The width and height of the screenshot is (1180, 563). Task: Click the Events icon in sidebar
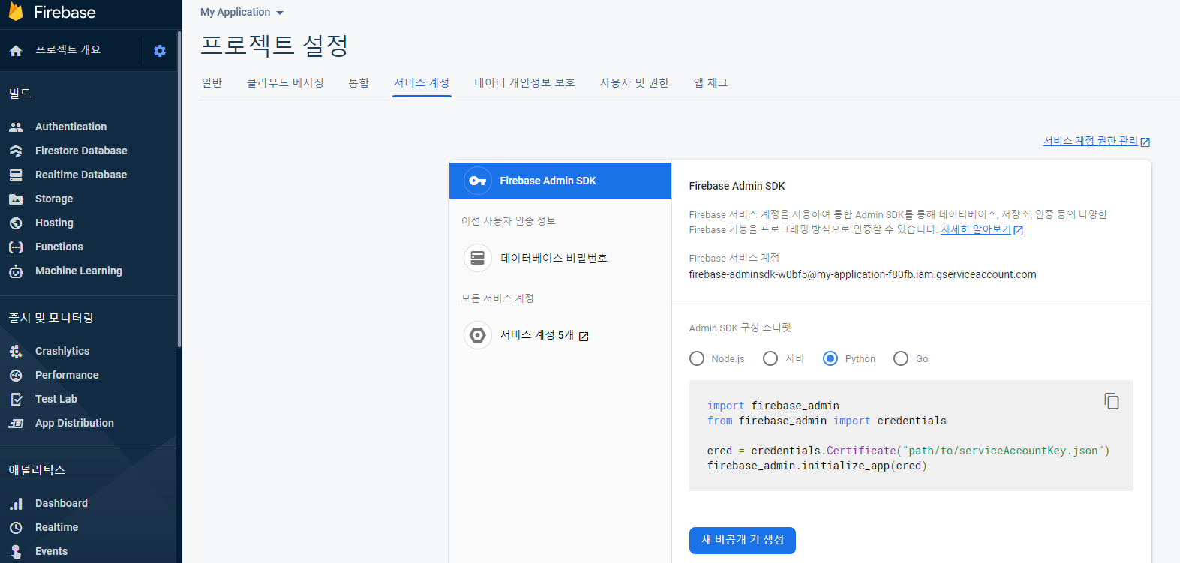tap(16, 552)
